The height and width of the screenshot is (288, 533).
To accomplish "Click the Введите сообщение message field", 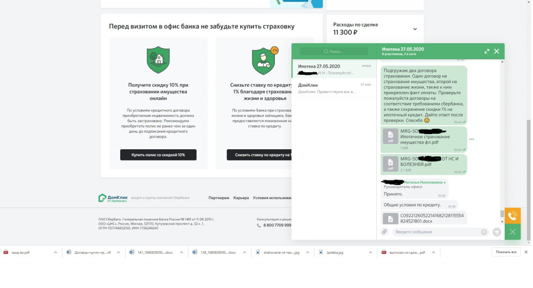I will [x=436, y=232].
